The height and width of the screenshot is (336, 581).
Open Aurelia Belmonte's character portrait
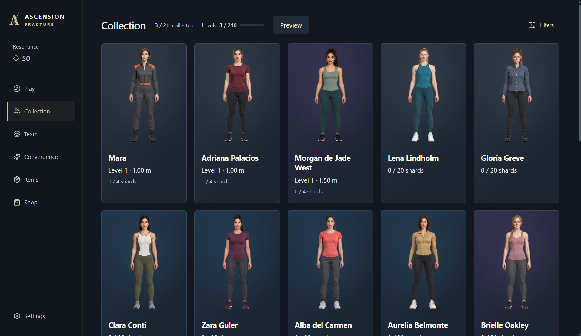(x=423, y=262)
